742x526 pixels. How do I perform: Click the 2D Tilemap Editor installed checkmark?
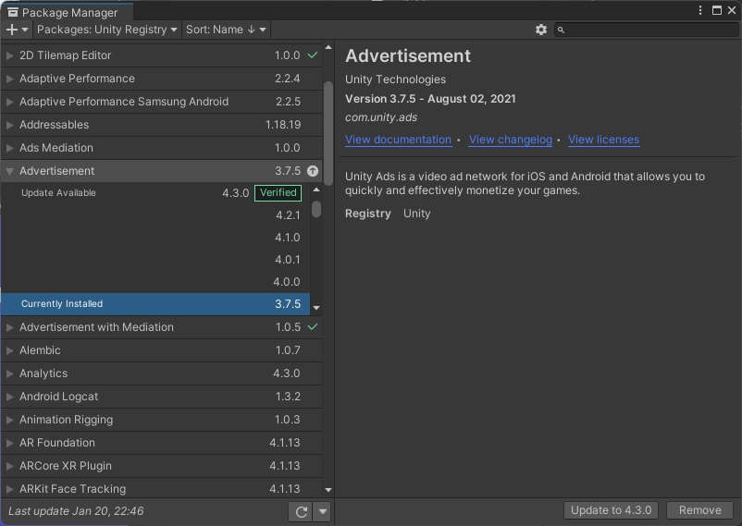point(313,55)
